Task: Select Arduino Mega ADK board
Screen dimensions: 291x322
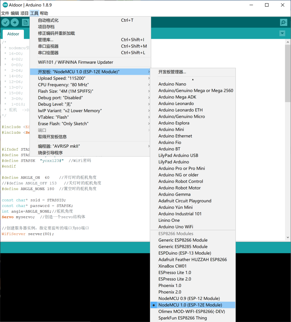Action: (193, 97)
